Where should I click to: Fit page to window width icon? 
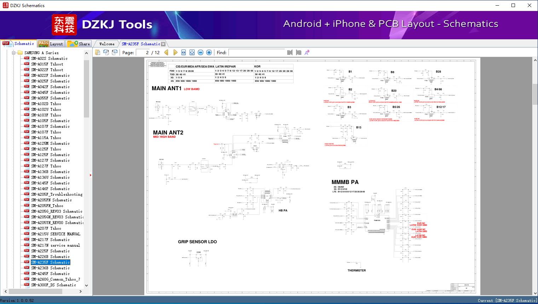[183, 52]
